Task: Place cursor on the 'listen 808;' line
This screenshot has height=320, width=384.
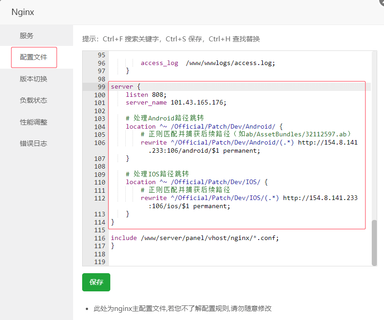Action: pos(146,95)
